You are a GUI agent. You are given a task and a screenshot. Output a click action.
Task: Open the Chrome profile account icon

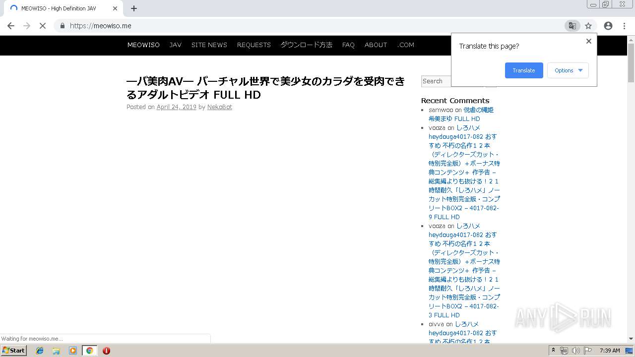click(x=608, y=26)
